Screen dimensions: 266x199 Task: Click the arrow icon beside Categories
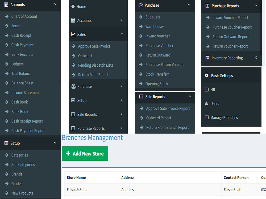[7, 155]
